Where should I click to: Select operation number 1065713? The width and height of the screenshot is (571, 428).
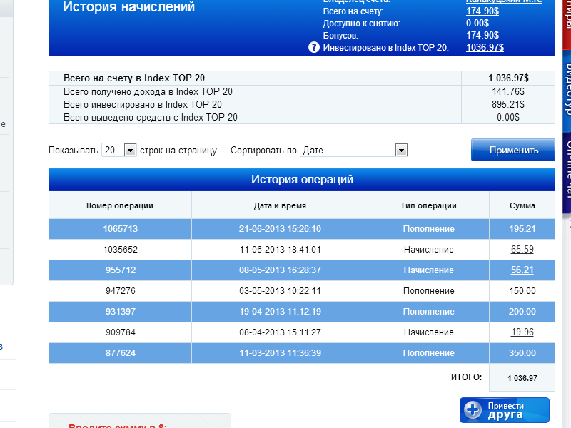click(121, 229)
